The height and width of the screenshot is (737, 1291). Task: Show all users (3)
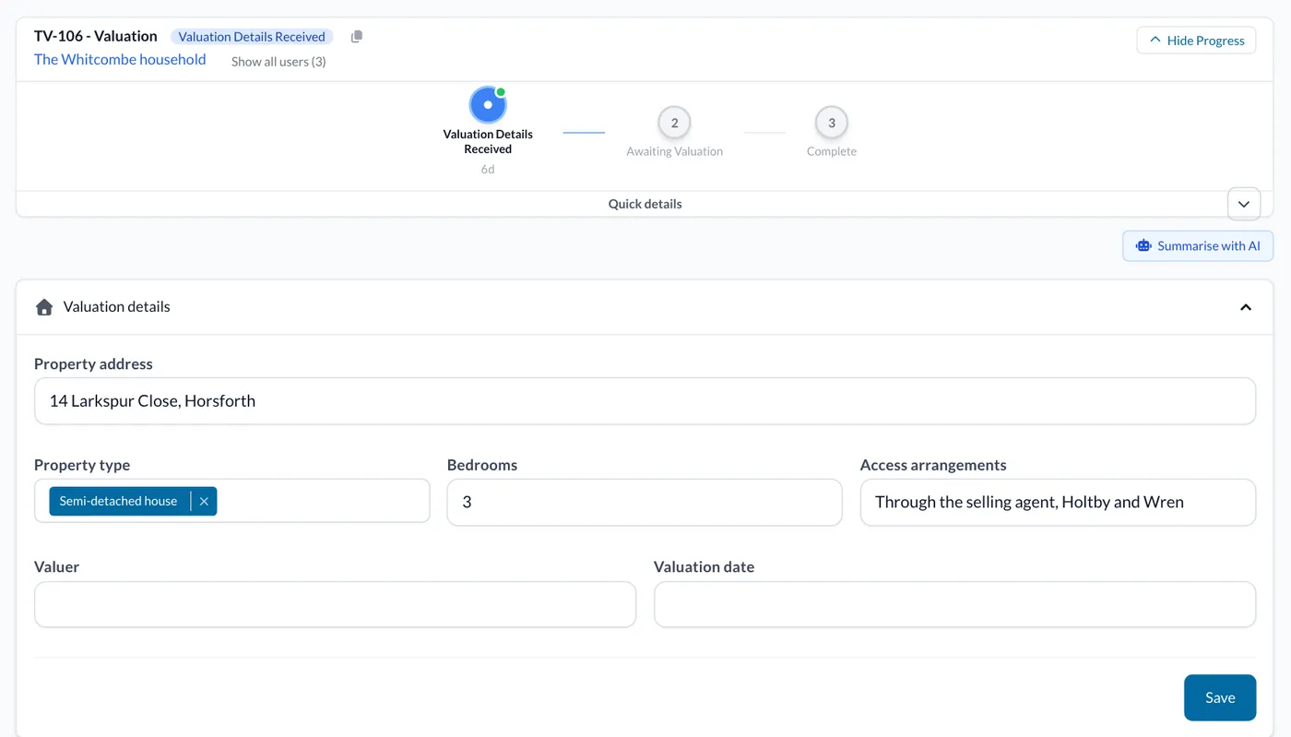(278, 62)
